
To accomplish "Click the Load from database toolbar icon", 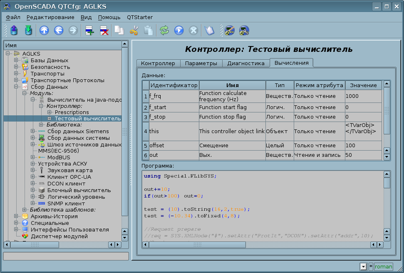I will [x=14, y=30].
